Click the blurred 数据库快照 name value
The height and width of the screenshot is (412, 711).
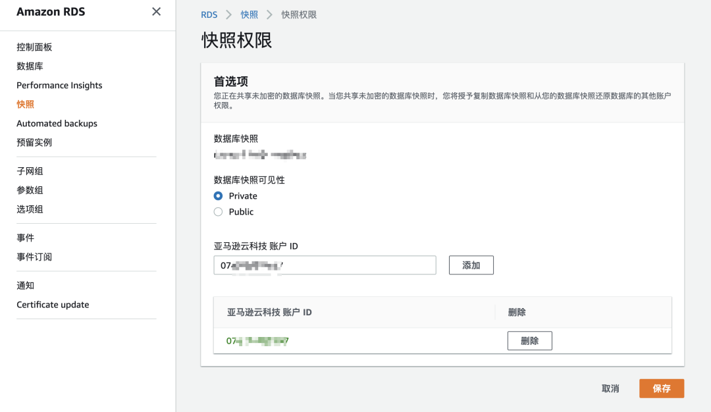point(260,155)
